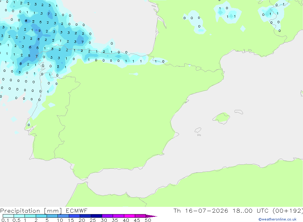Click the 25–30 mm purple legend swatch
303x222 pixels.
click(96, 216)
